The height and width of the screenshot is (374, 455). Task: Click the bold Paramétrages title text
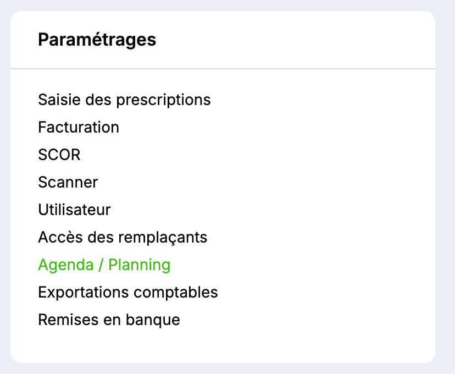pos(97,40)
